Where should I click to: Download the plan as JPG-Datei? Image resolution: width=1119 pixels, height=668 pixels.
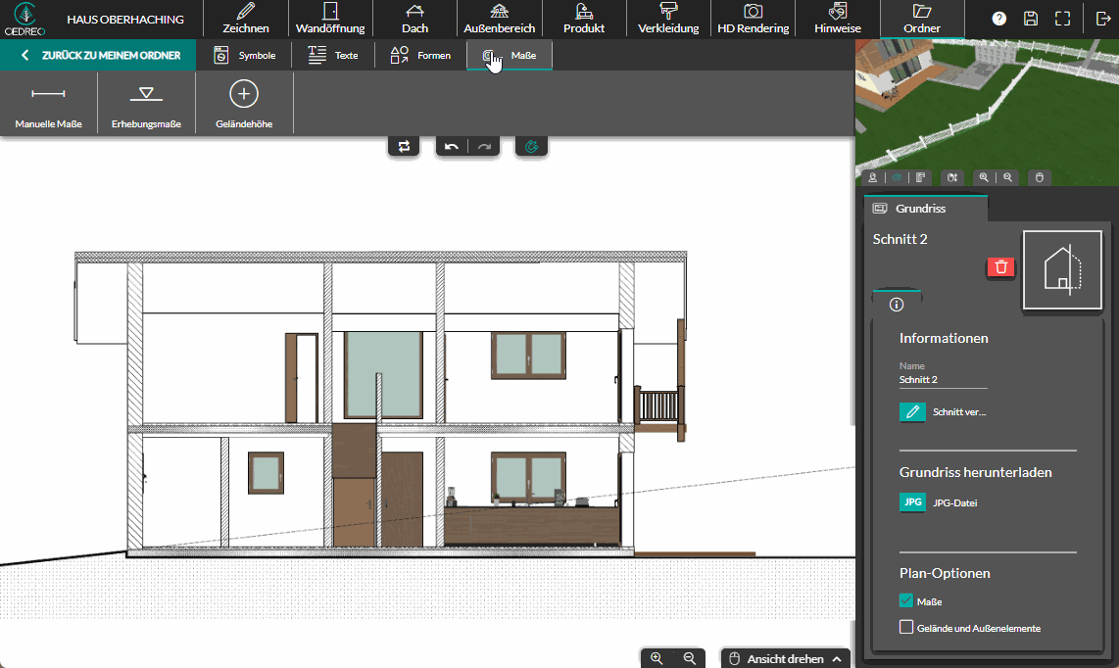tap(912, 502)
